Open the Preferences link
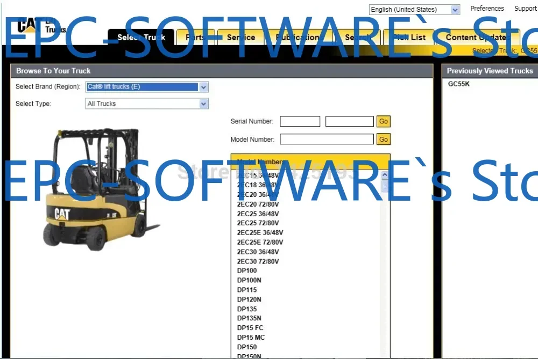 click(x=487, y=9)
